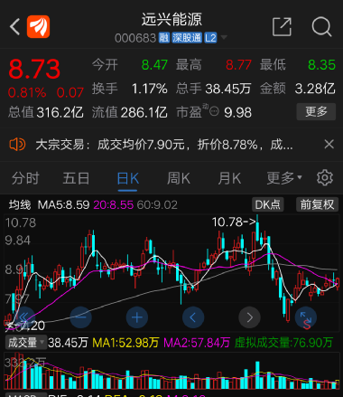
Task: Dismiss the 大宗交易 notice banner
Action: pyautogui.click(x=329, y=145)
